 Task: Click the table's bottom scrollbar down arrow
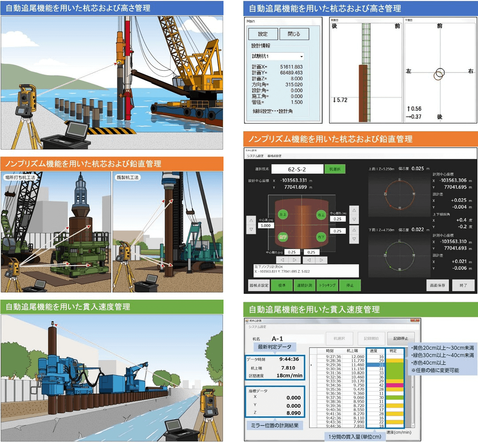pos(413,425)
